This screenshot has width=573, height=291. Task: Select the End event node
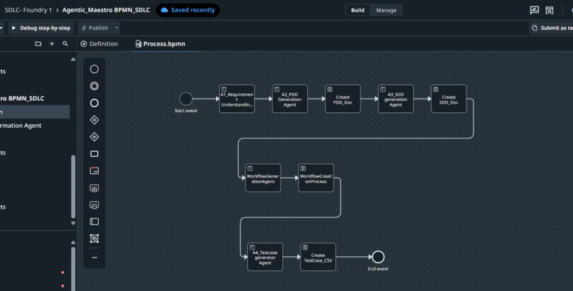click(x=378, y=257)
